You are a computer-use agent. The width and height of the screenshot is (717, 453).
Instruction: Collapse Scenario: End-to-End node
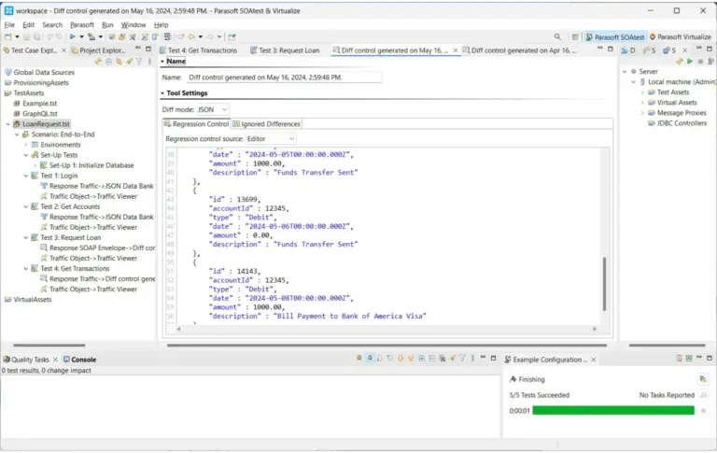pos(17,134)
